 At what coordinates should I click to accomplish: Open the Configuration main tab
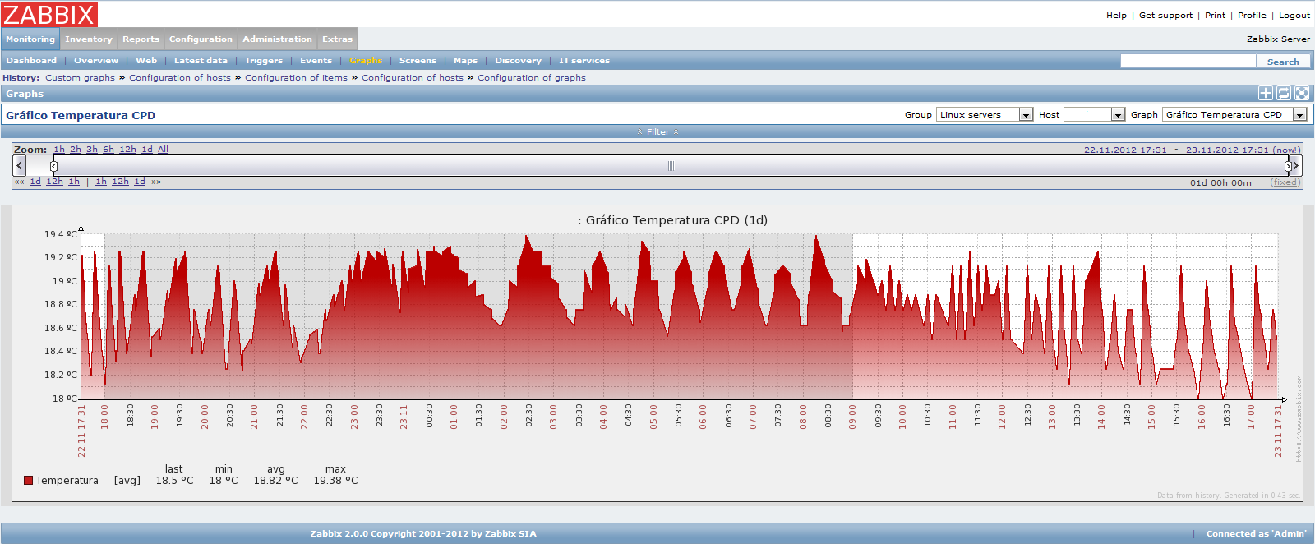click(201, 39)
